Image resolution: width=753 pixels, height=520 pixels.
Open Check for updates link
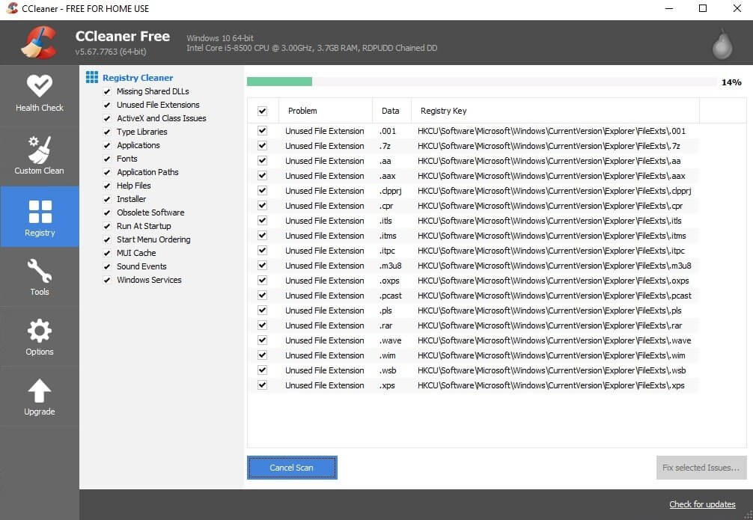702,504
